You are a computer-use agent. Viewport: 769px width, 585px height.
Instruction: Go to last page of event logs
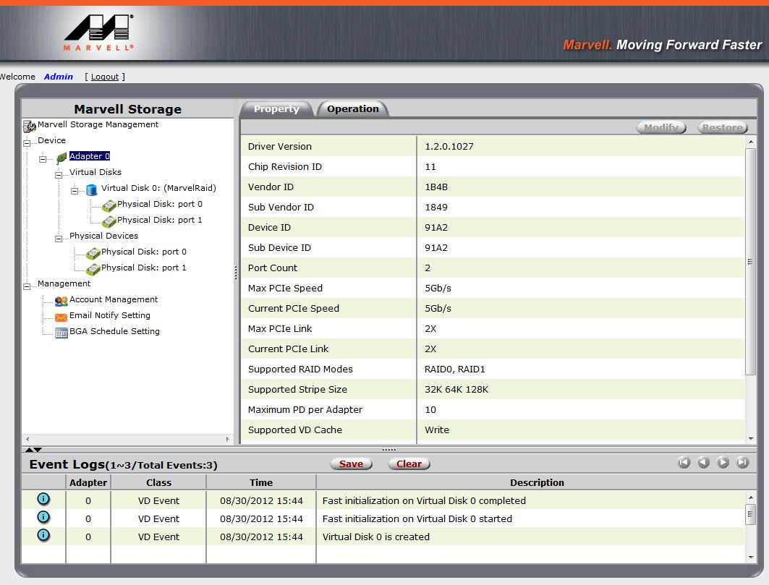(x=742, y=462)
